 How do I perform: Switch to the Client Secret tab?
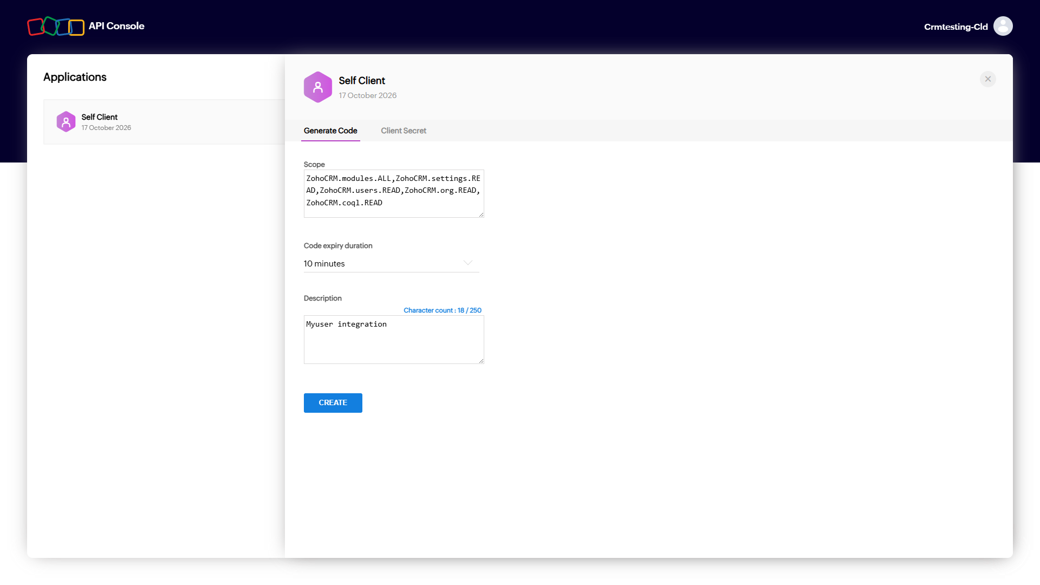pos(403,131)
